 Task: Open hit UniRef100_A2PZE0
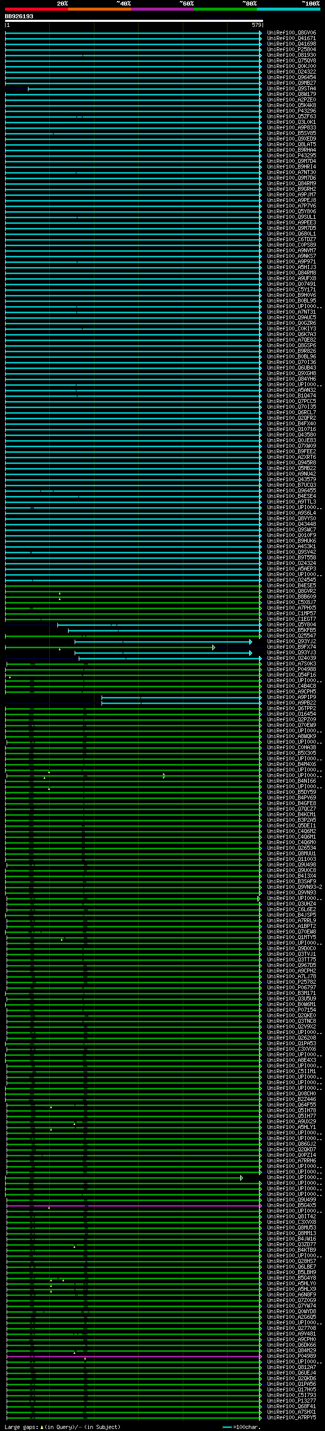[x=291, y=99]
